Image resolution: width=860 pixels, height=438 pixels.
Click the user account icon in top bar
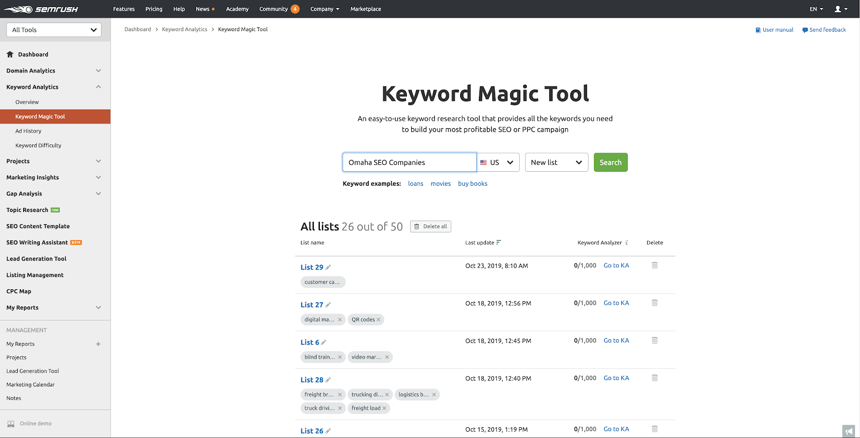[840, 9]
